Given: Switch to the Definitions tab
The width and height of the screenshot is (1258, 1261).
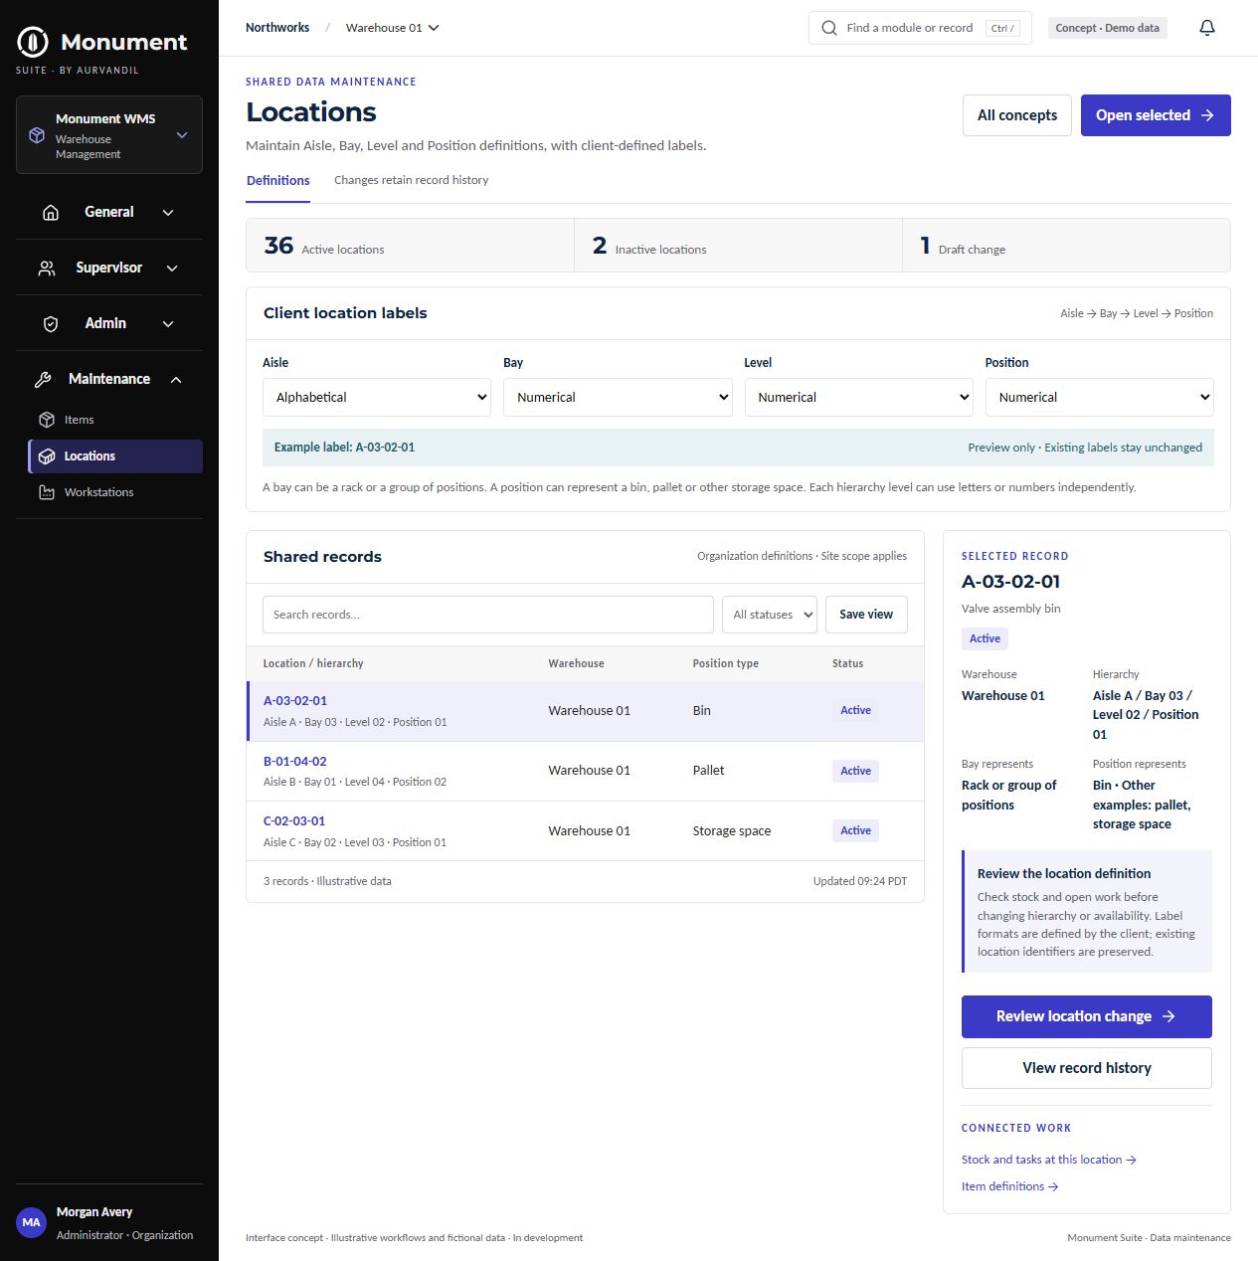Looking at the screenshot, I should 278,181.
